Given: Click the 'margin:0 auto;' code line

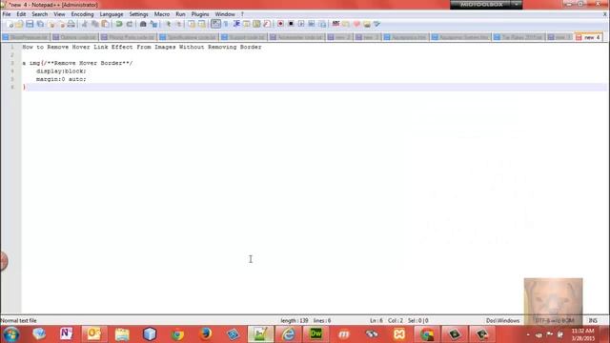Looking at the screenshot, I should tap(61, 79).
